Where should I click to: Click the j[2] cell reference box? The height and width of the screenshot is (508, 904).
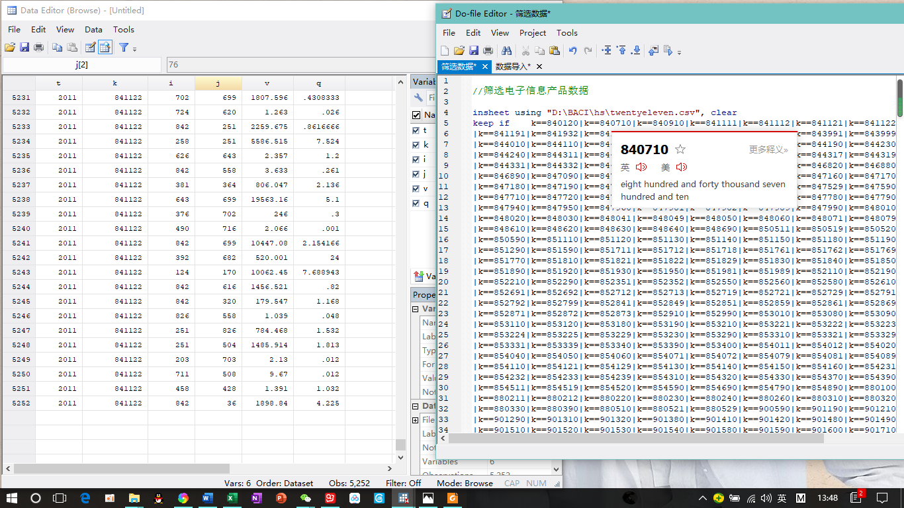click(x=82, y=65)
